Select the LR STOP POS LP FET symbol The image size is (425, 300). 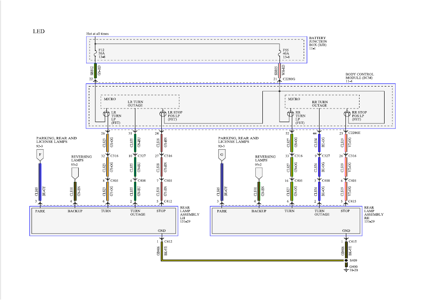[162, 114]
